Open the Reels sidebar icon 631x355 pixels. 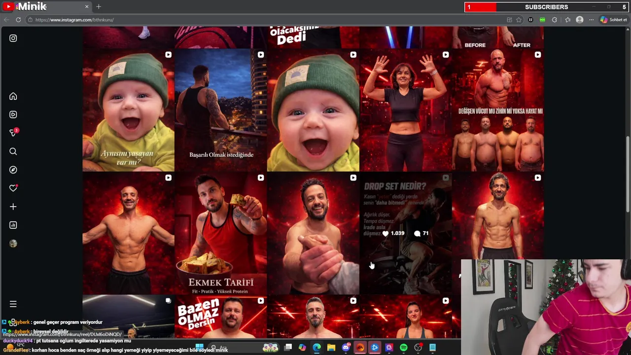tap(13, 114)
